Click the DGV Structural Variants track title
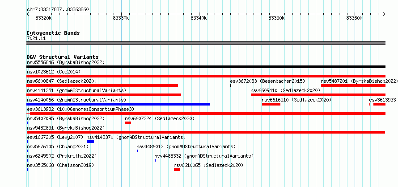The height and width of the screenshot is (187, 398). (63, 57)
